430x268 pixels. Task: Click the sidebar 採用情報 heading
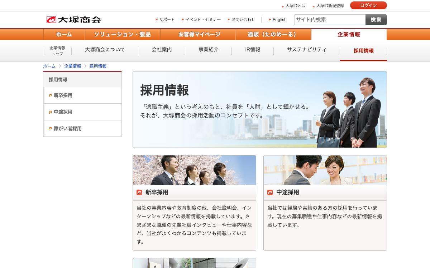[x=82, y=80]
